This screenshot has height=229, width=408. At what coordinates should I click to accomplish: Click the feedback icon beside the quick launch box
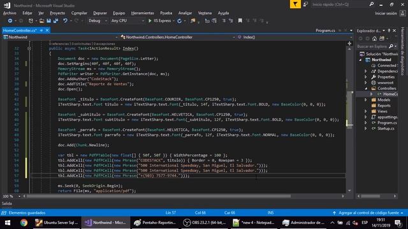pyautogui.click(x=305, y=4)
